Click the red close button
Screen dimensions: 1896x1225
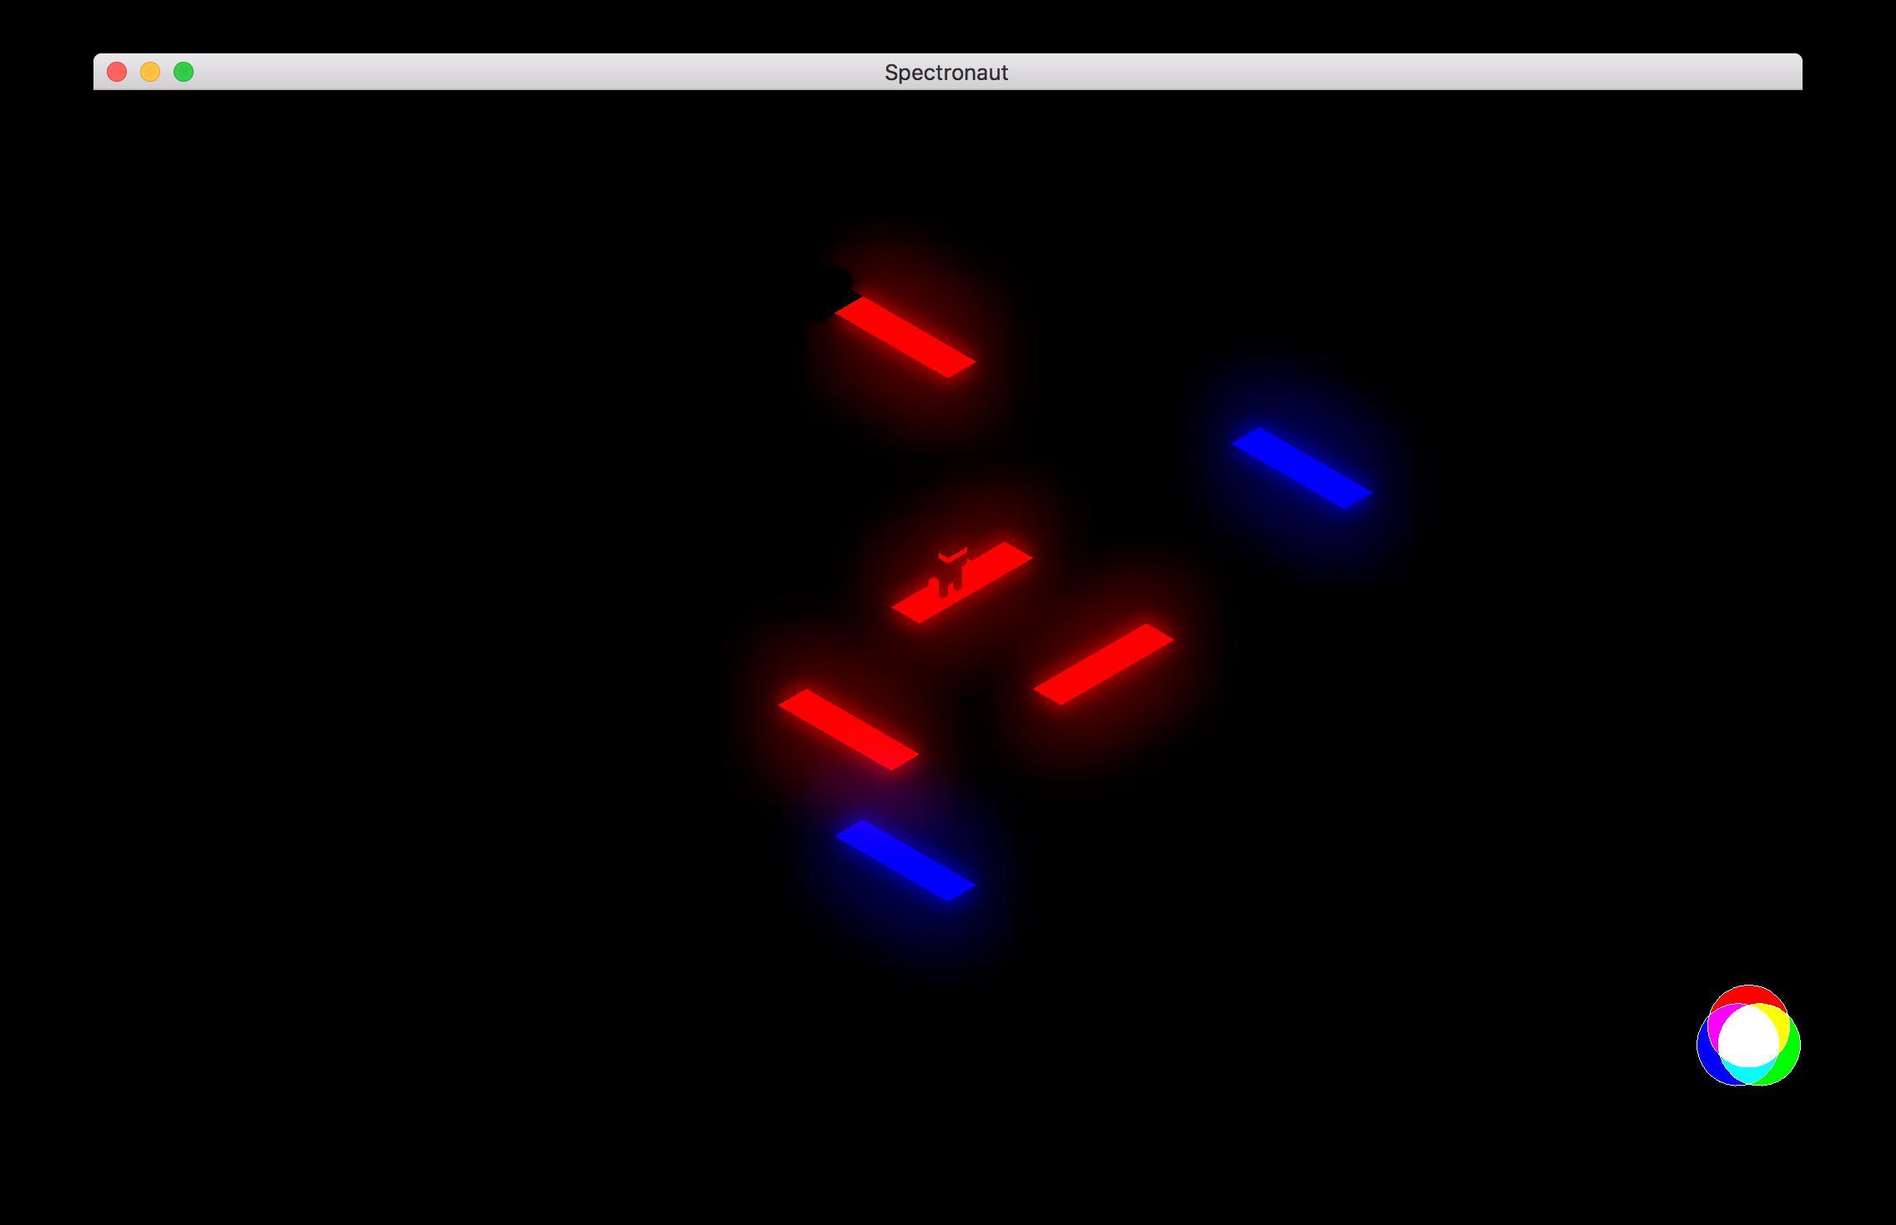(x=116, y=72)
